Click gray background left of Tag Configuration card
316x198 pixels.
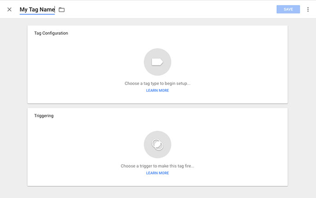click(x=14, y=65)
